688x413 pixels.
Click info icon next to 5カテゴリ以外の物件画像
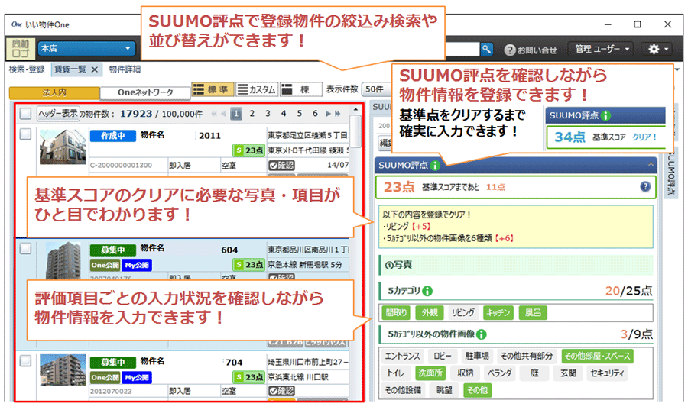[x=482, y=334]
